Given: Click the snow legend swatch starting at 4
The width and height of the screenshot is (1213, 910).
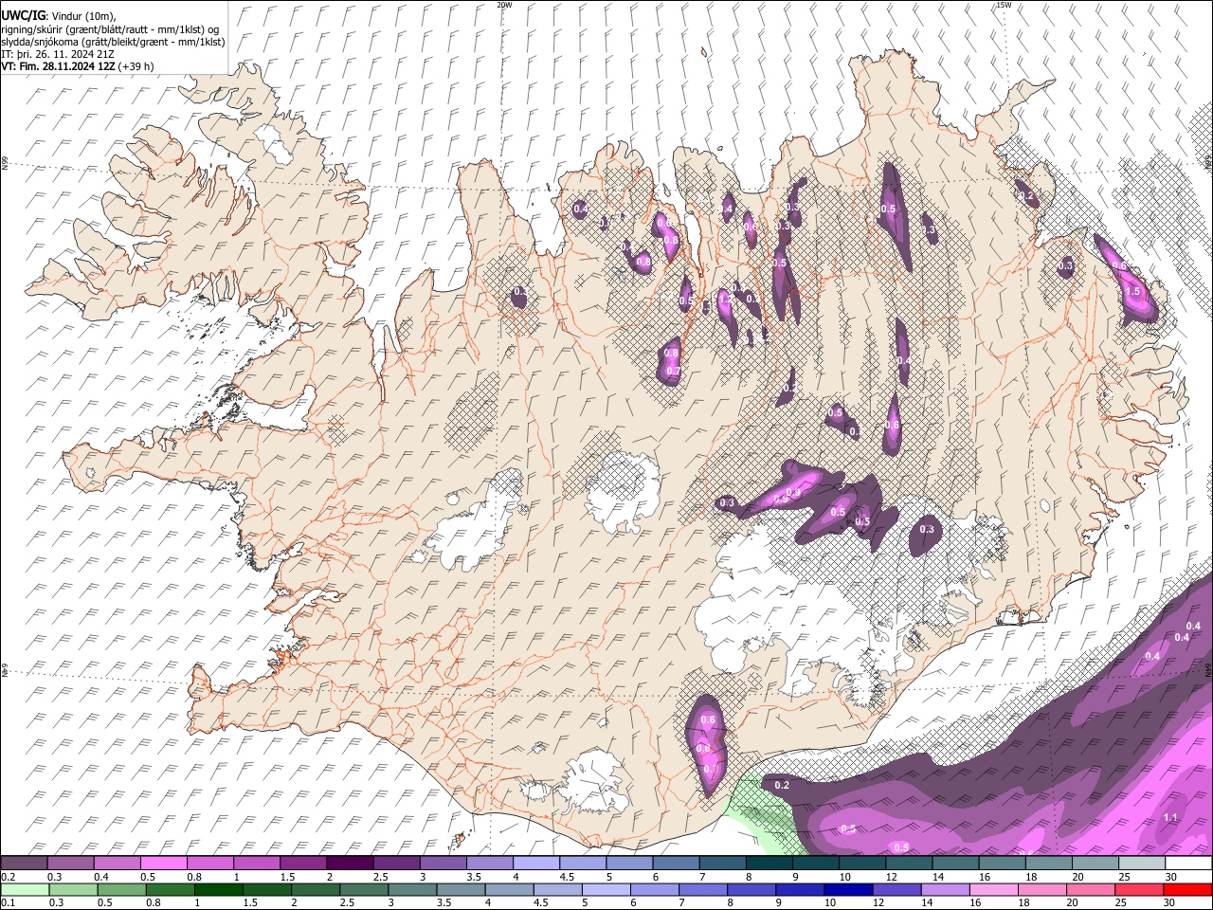Looking at the screenshot, I should (x=535, y=864).
